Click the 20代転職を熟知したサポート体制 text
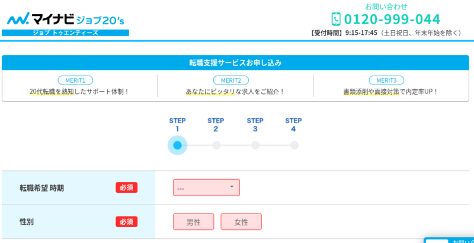The width and height of the screenshot is (474, 243). [x=79, y=92]
